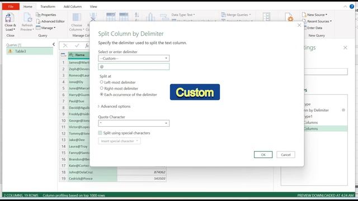Open the Recent Sources dropdown

(317, 21)
